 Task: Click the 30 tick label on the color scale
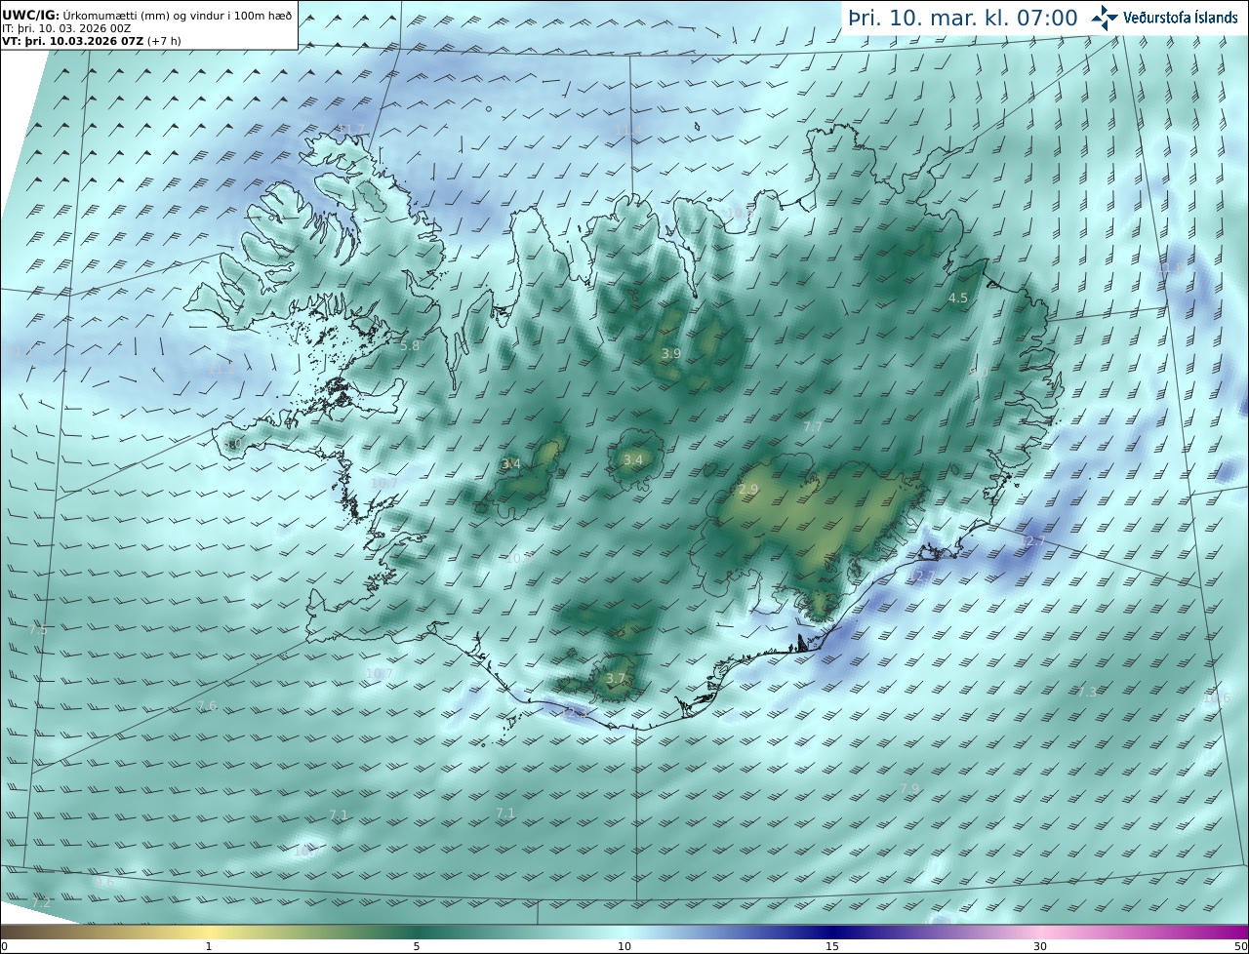[x=1040, y=946]
